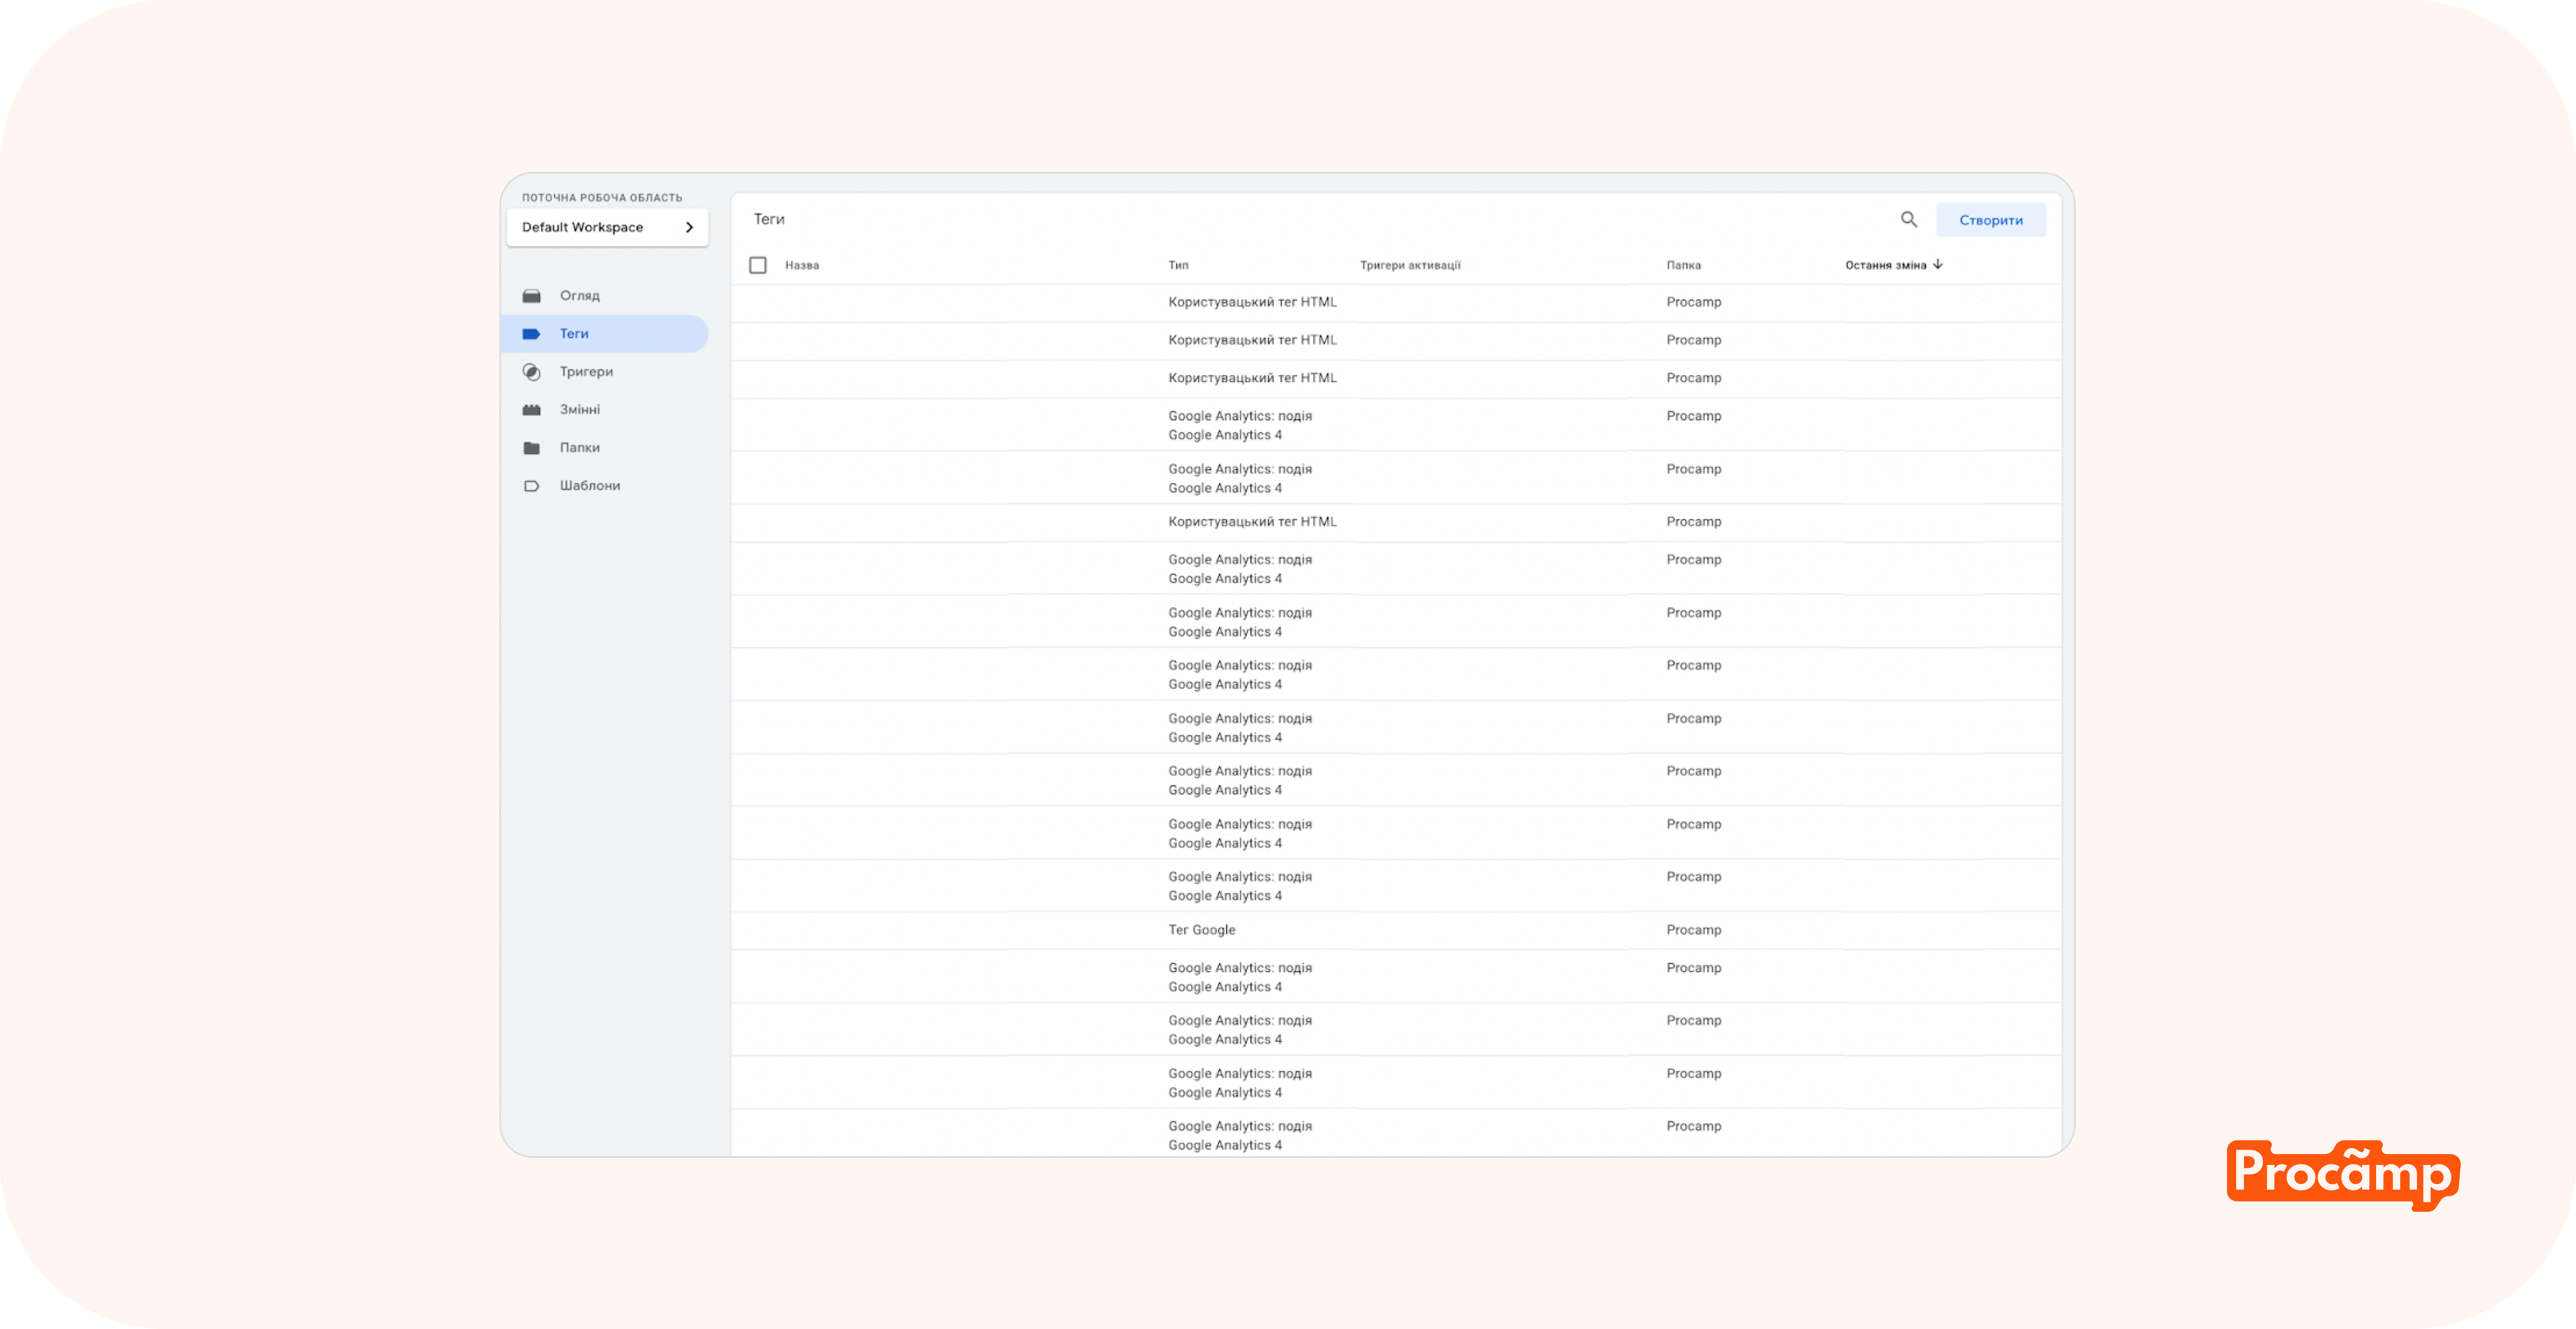The width and height of the screenshot is (2576, 1329).
Task: Click the Папка column header
Action: pyautogui.click(x=1683, y=265)
